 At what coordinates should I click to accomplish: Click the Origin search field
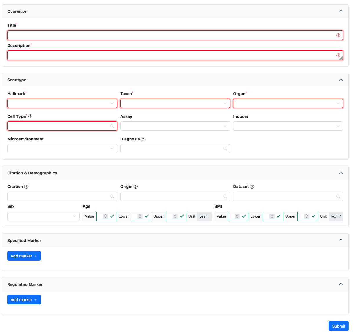[175, 196]
